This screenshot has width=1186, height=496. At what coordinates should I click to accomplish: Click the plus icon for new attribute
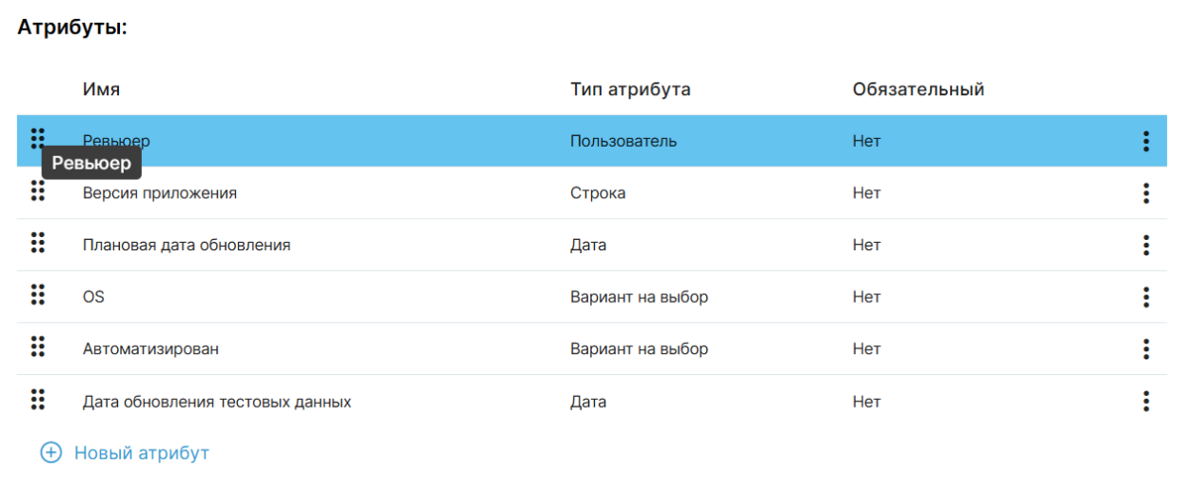[x=50, y=453]
